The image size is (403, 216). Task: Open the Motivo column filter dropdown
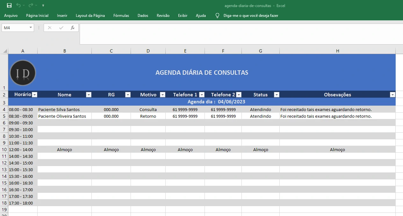click(162, 94)
